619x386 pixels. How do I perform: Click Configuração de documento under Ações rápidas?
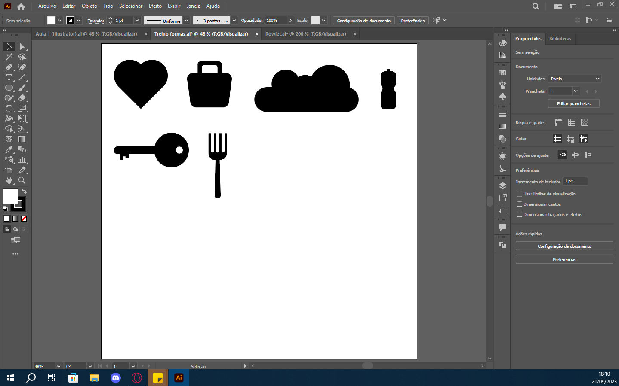pyautogui.click(x=564, y=246)
